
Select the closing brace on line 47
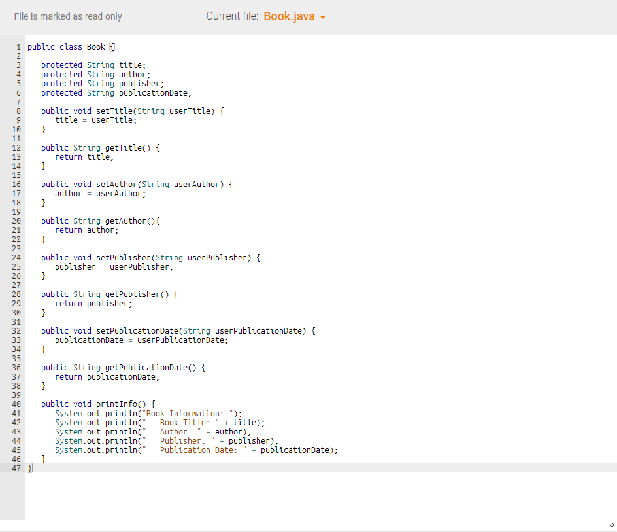(x=29, y=468)
